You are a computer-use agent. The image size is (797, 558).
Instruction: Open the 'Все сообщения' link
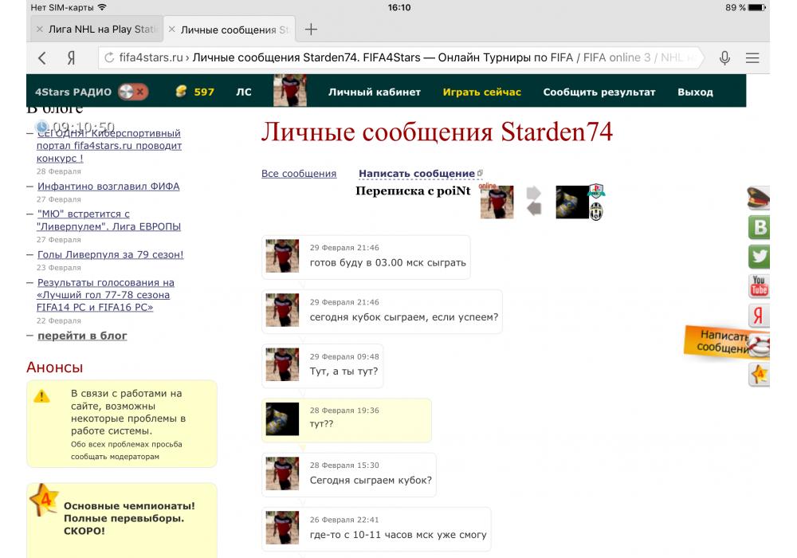coord(299,174)
